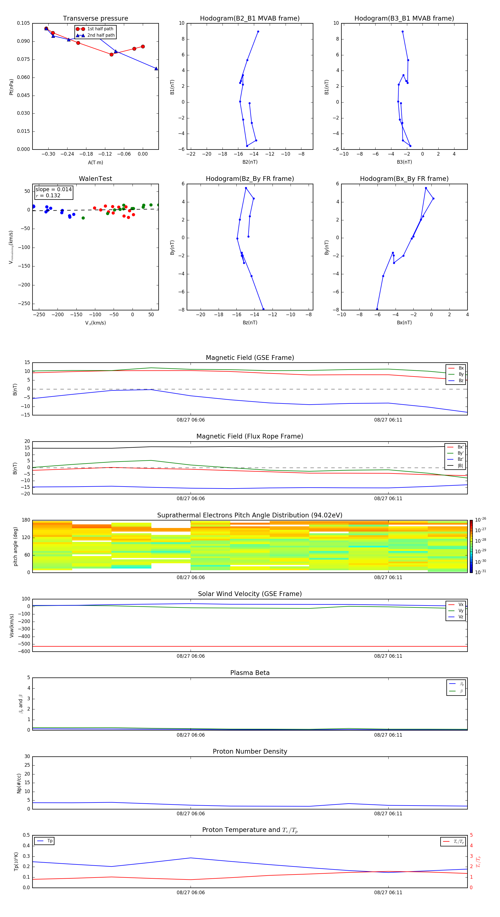Click the pitch angle colorbar scale
Screen dimensions: 500x917
(x=471, y=546)
